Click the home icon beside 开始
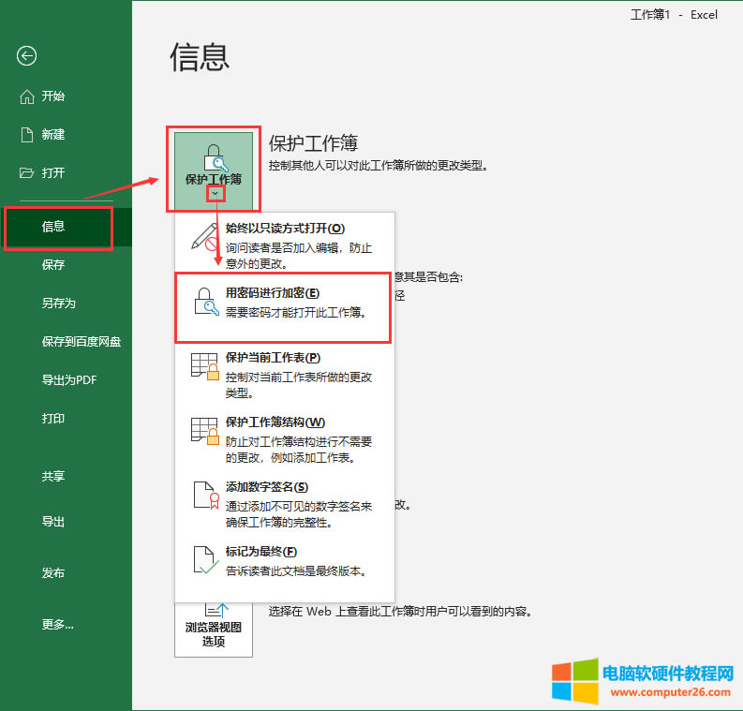 [27, 96]
